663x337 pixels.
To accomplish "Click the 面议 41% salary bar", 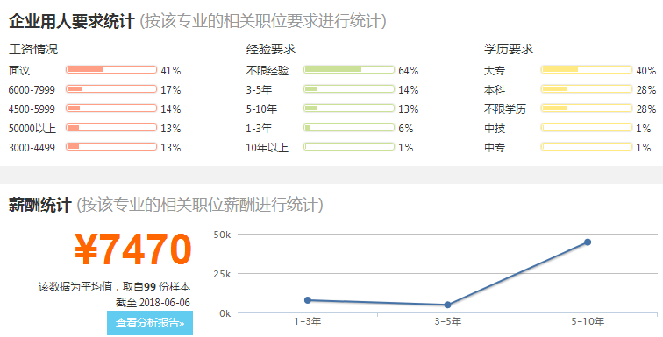I will tap(111, 70).
